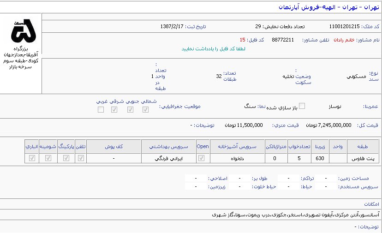Toggle the تلفن (phone) checkbox in table row
Image resolution: width=382 pixels, height=233 pixels.
(x=81, y=158)
